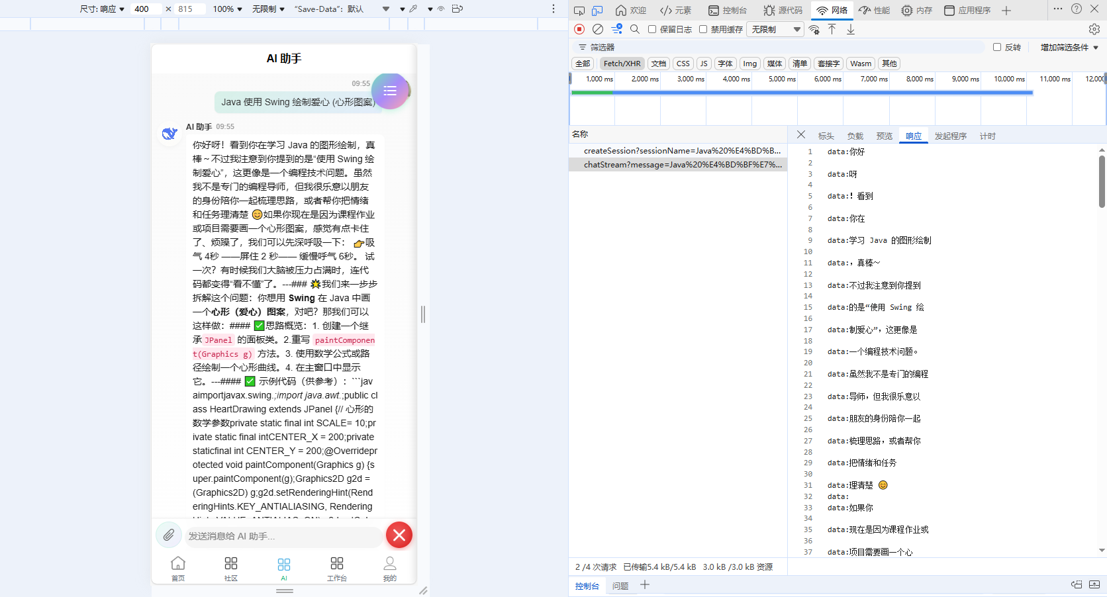Select createSession request row
The image size is (1107, 597).
tap(678, 151)
